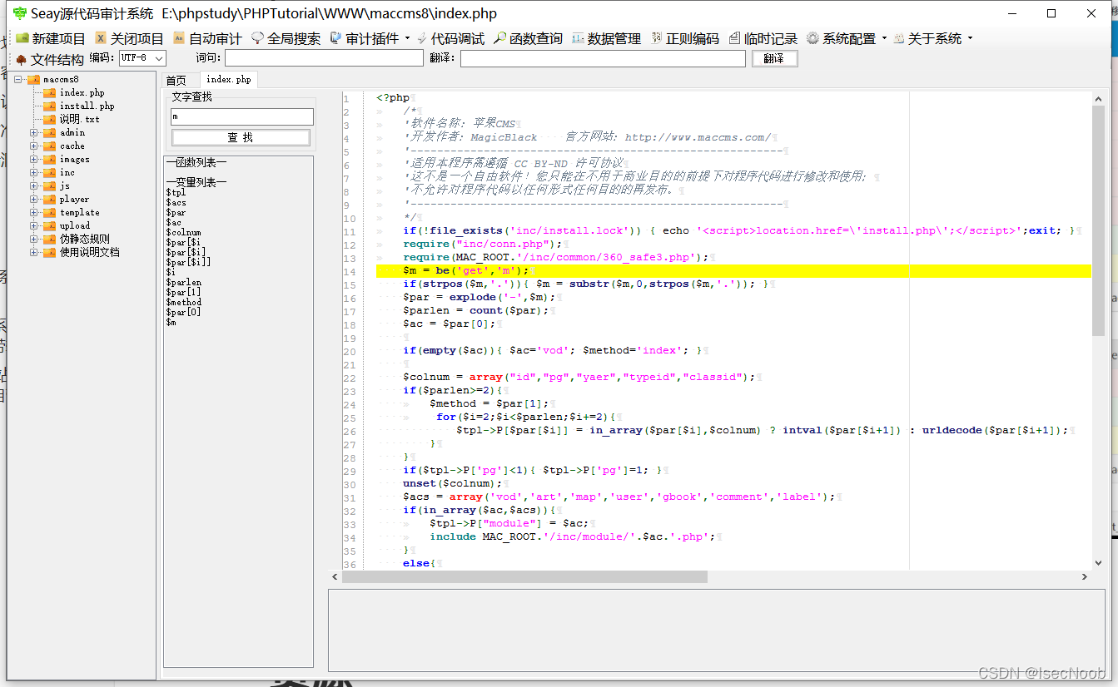
Task: Click the Seay application logo in title bar
Action: click(20, 13)
